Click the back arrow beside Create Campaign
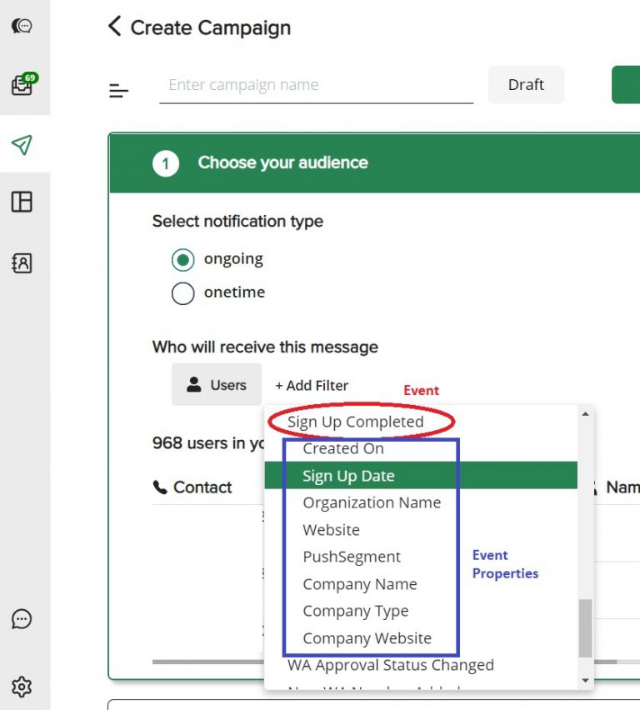The width and height of the screenshot is (640, 710). coord(115,27)
